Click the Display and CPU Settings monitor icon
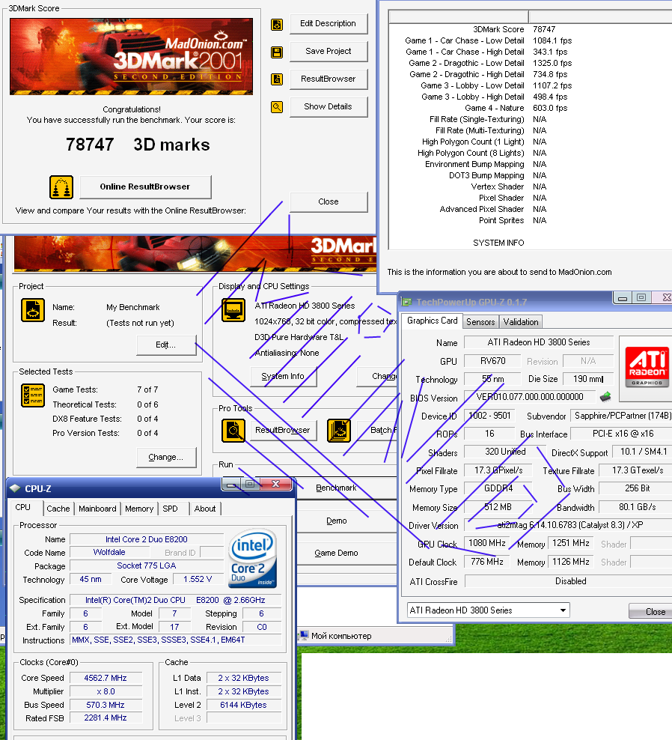The width and height of the screenshot is (672, 740). point(233,310)
